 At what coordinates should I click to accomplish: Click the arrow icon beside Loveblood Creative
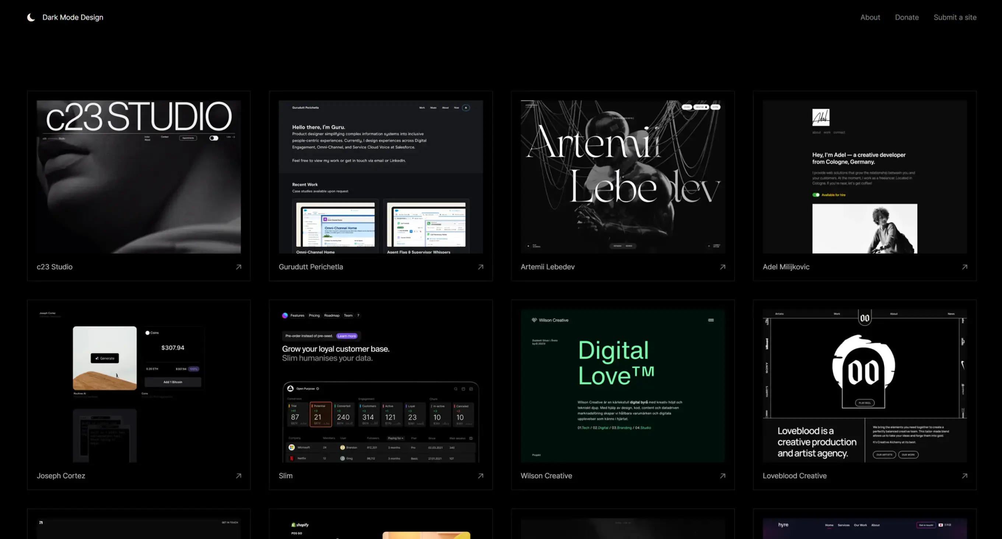click(x=964, y=476)
